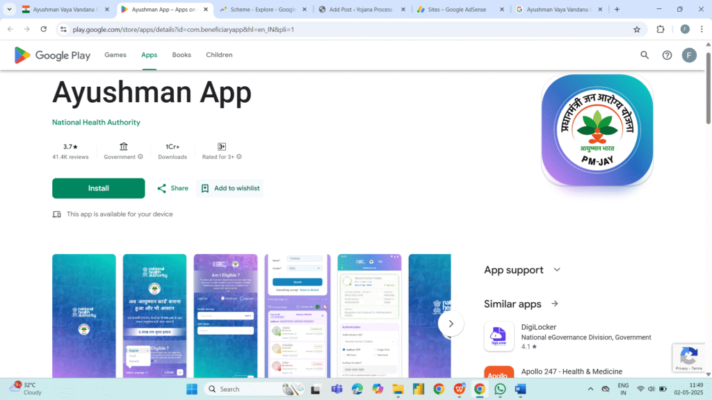712x400 pixels.
Task: Select the Apps section tab
Action: [x=149, y=55]
